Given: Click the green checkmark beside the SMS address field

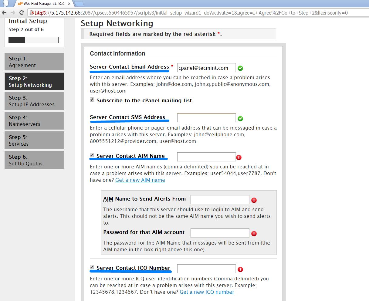Looking at the screenshot, I should tap(240, 118).
